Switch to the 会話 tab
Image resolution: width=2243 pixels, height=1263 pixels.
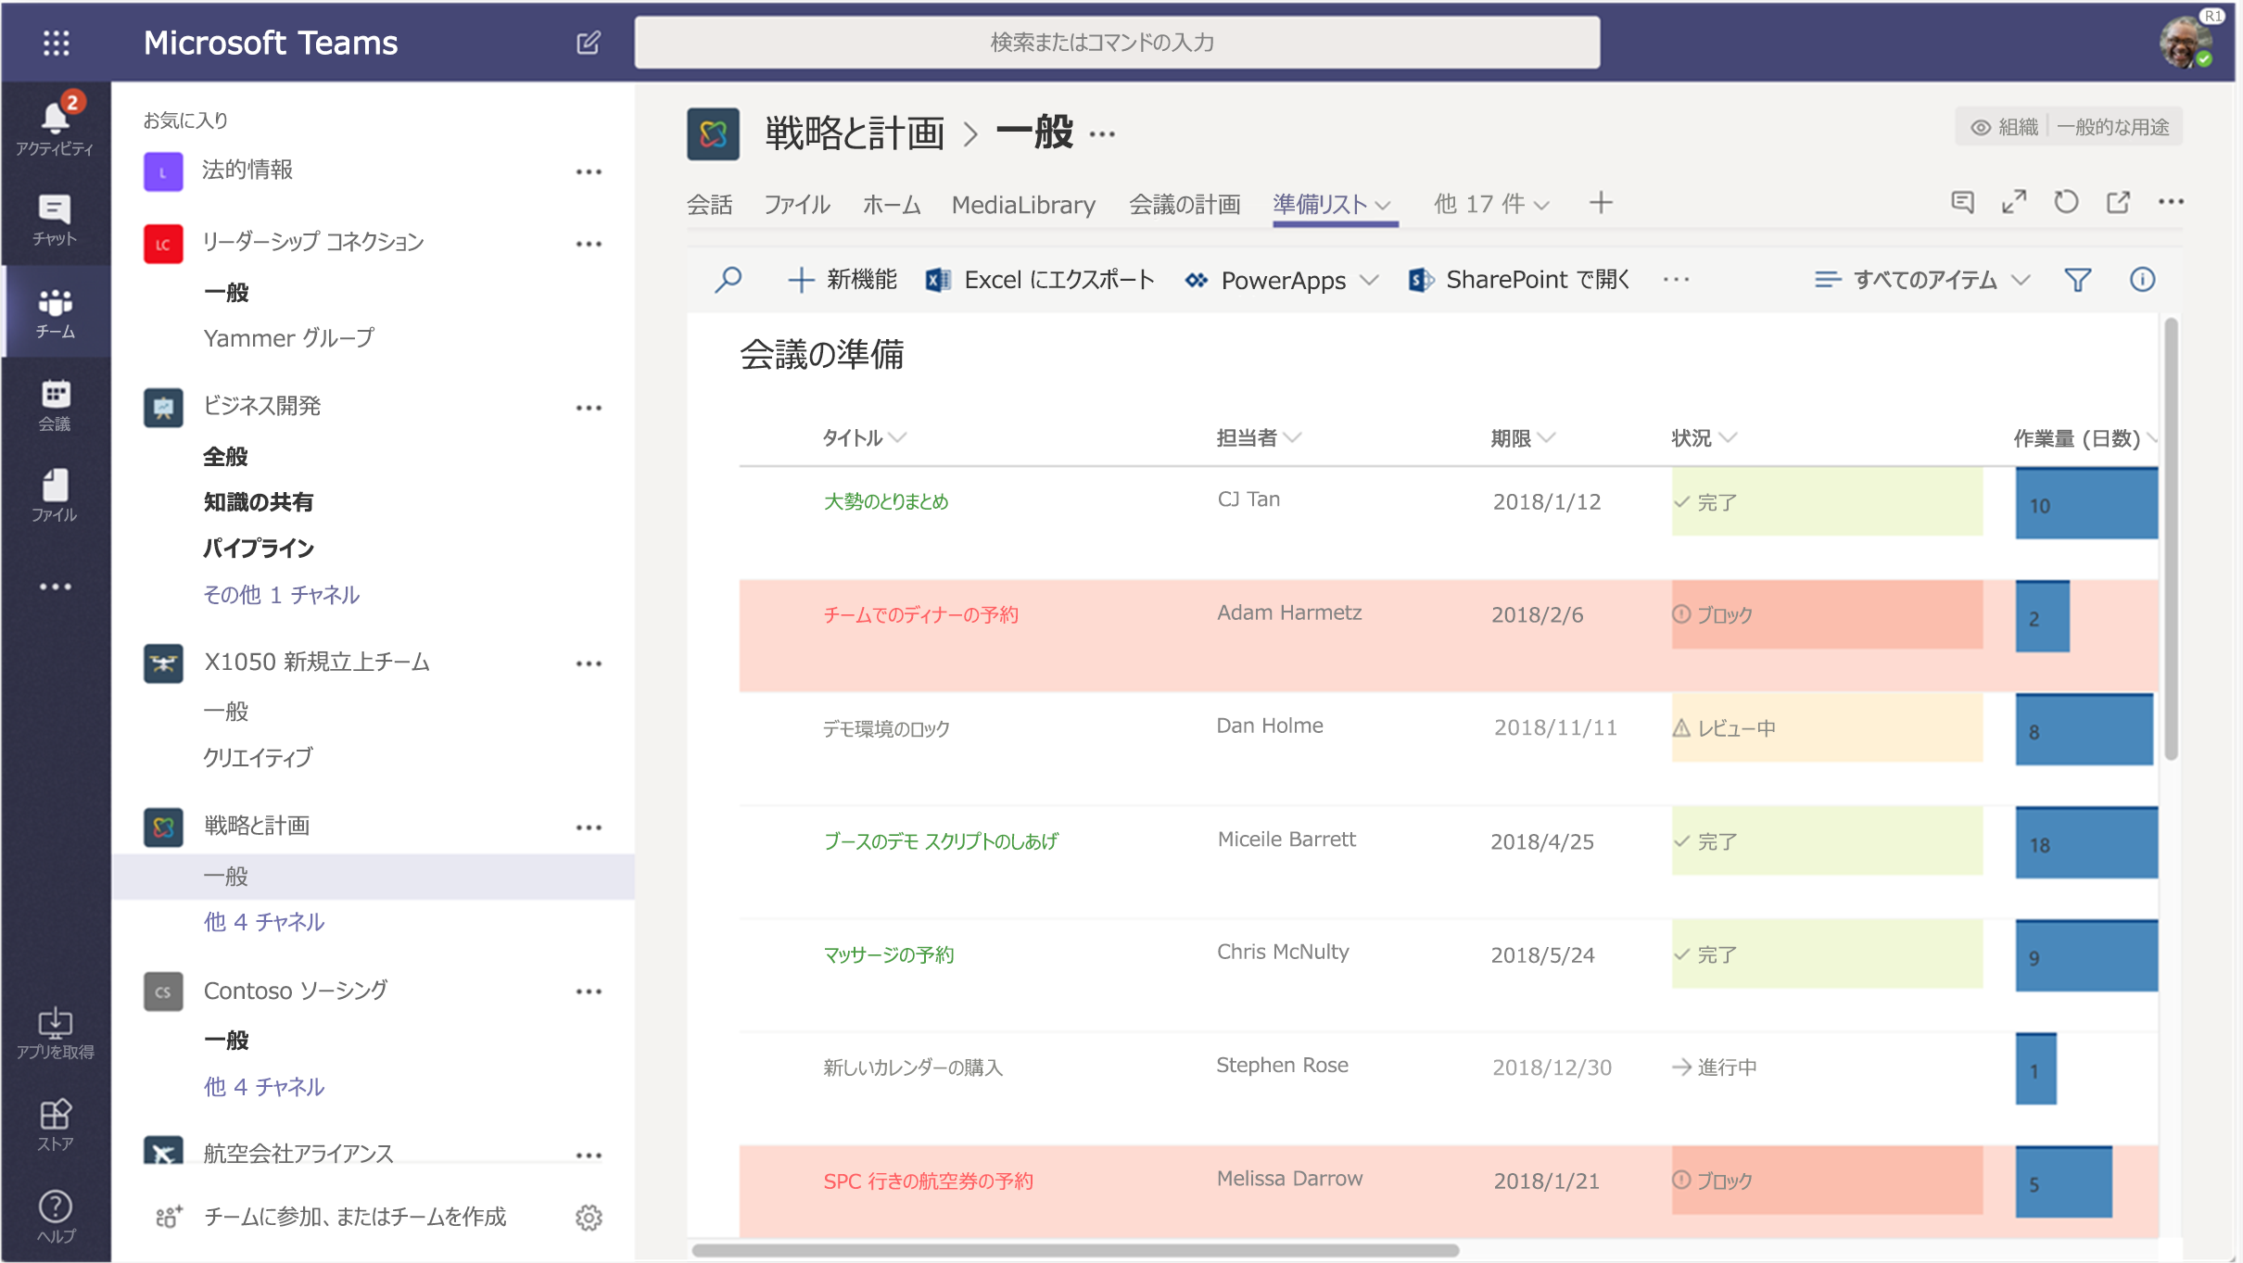click(x=709, y=205)
